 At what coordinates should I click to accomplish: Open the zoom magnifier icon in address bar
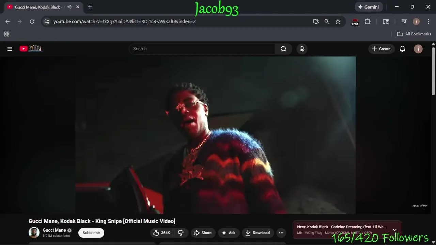point(327,21)
